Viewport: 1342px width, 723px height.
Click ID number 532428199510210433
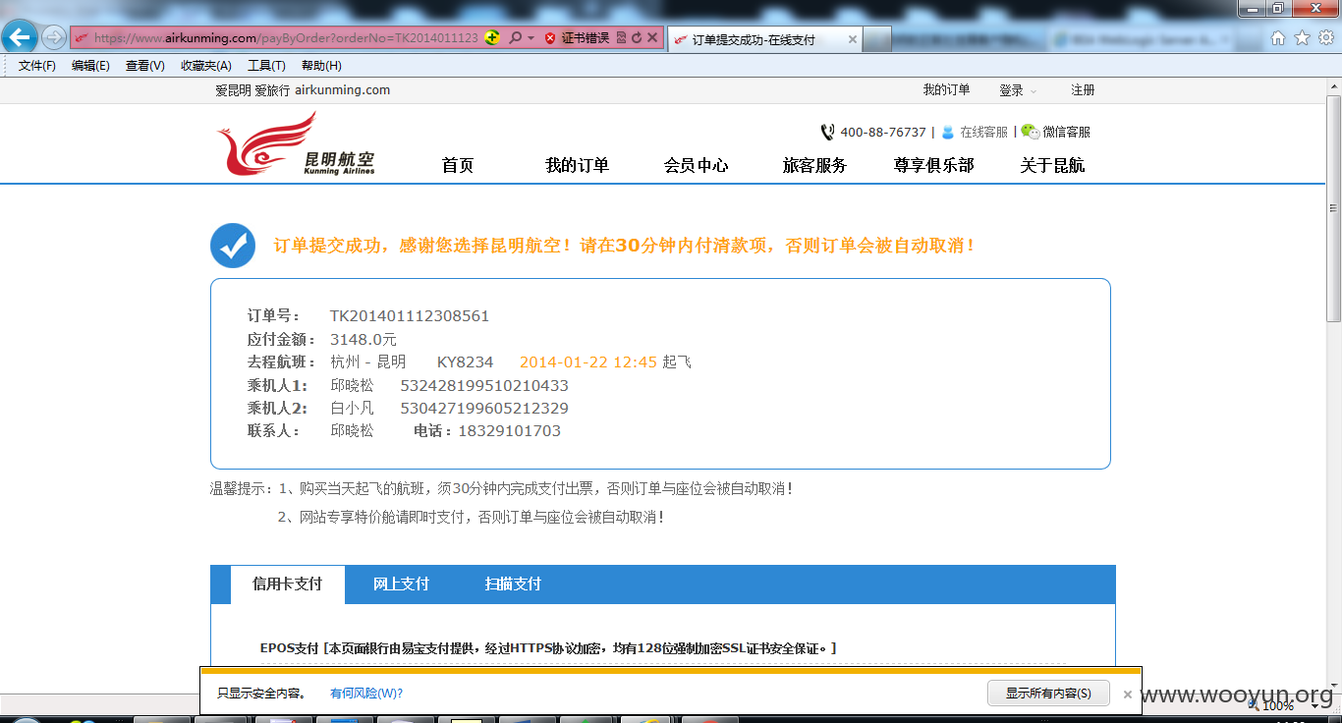(484, 385)
